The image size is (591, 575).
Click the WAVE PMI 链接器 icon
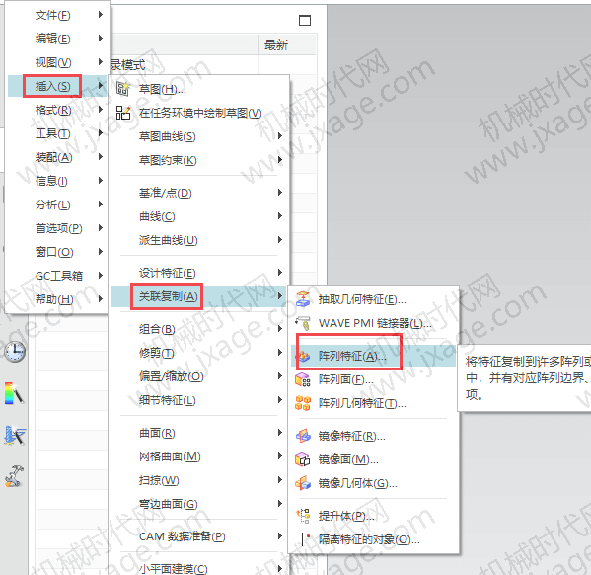pyautogui.click(x=303, y=323)
